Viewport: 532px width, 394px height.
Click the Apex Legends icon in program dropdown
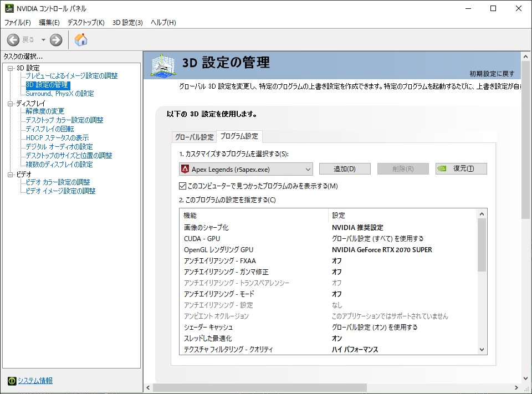185,169
